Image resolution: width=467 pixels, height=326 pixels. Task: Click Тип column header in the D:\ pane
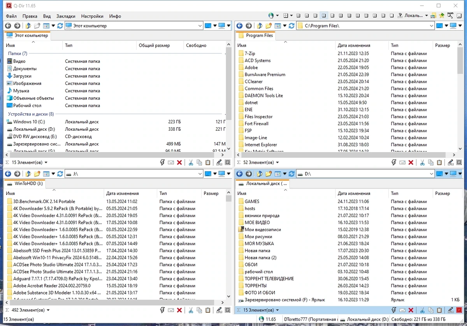click(x=410, y=193)
